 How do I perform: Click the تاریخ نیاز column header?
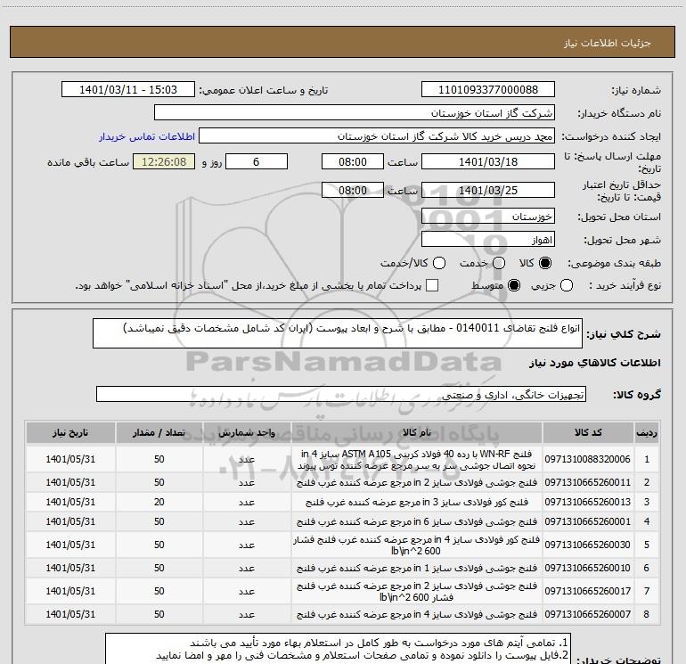(70, 433)
